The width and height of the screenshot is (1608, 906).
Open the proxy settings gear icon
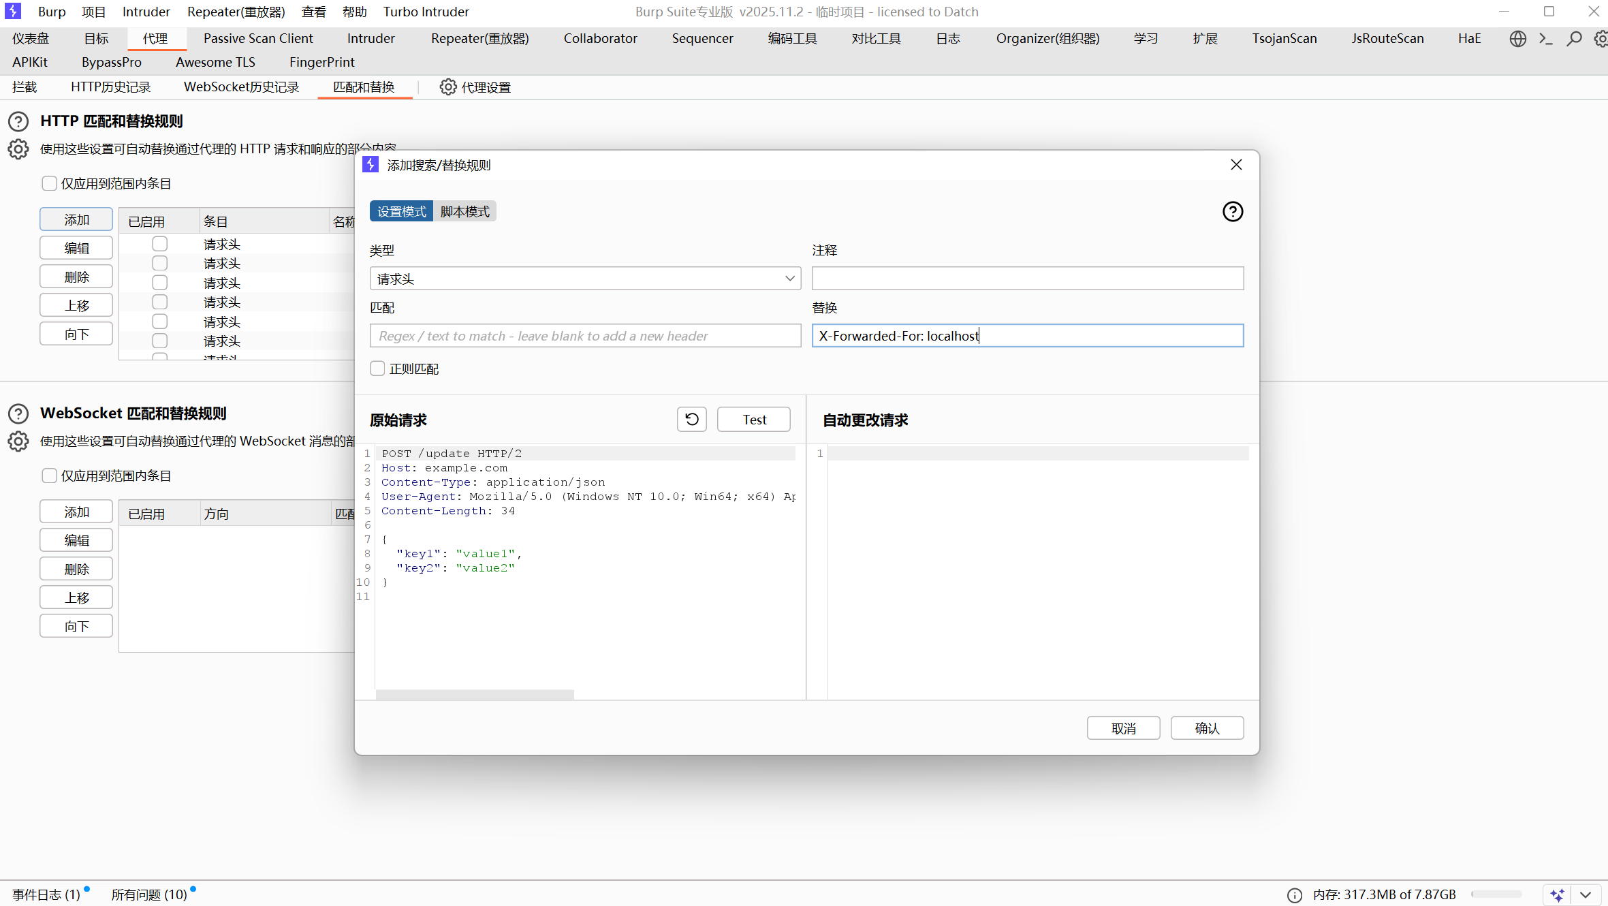coord(447,87)
